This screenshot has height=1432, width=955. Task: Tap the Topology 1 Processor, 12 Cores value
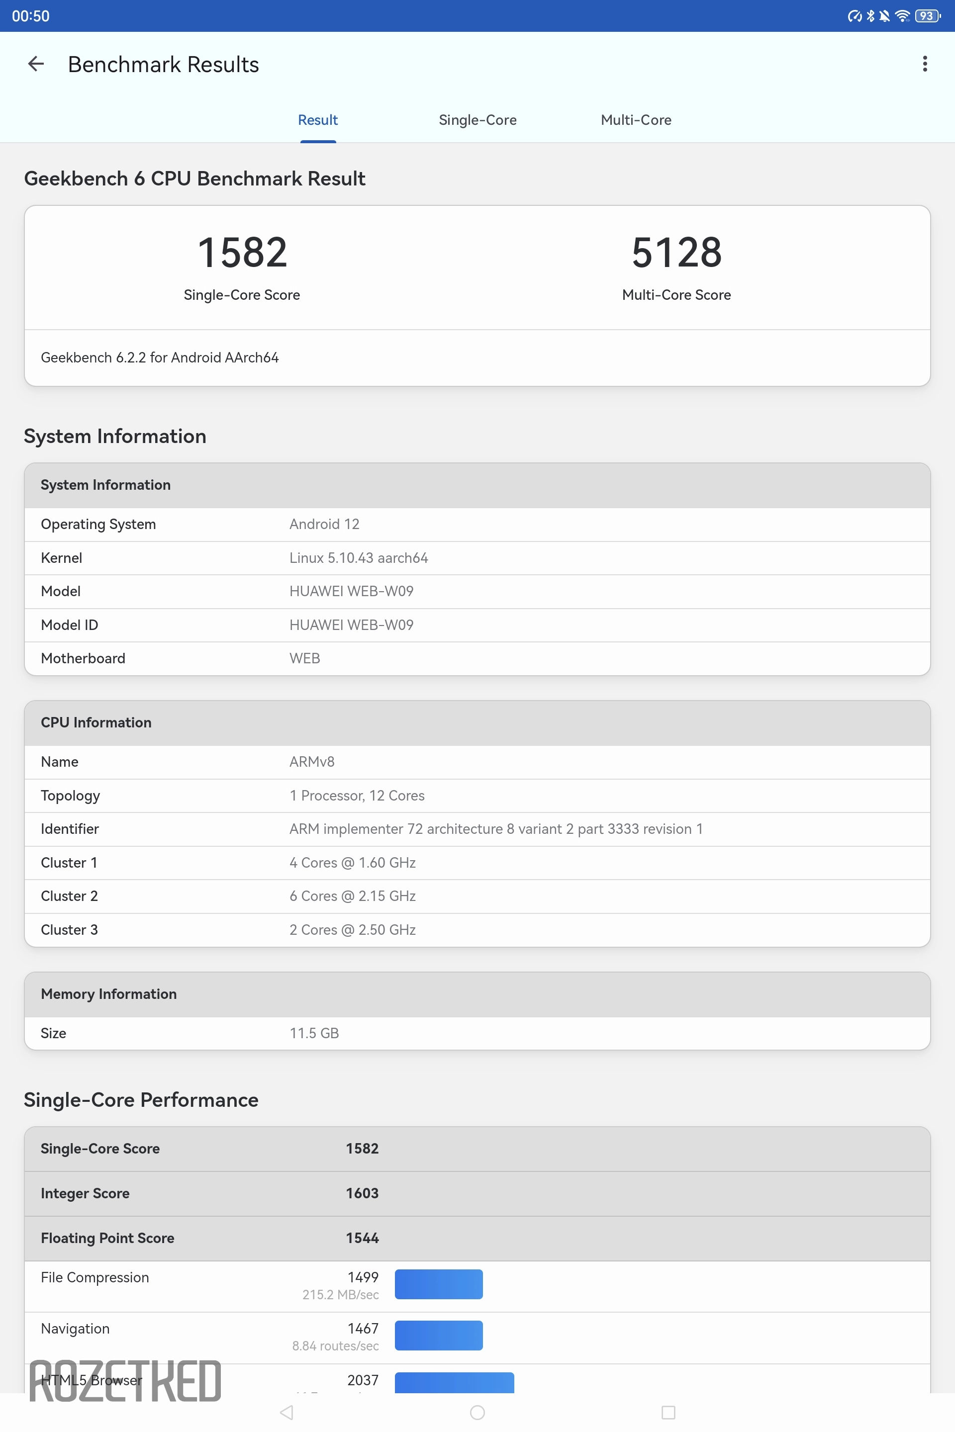357,796
